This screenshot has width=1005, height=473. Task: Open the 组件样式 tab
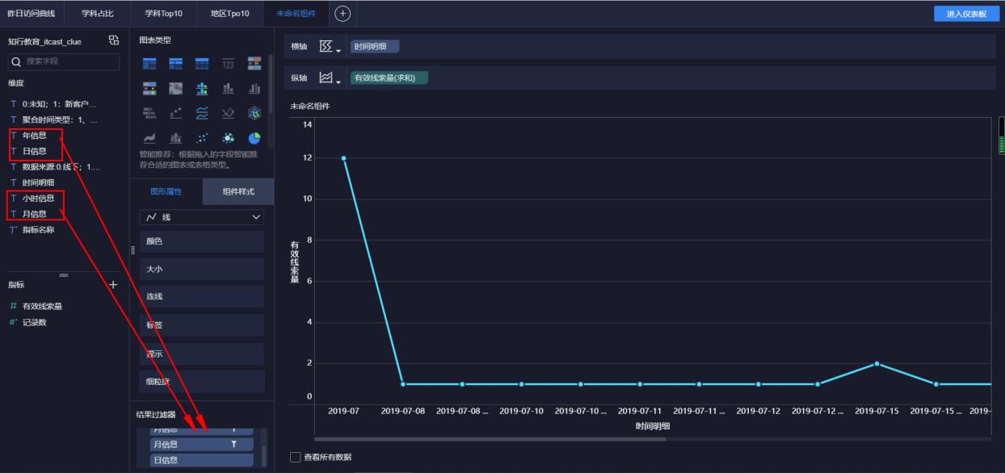click(x=238, y=191)
